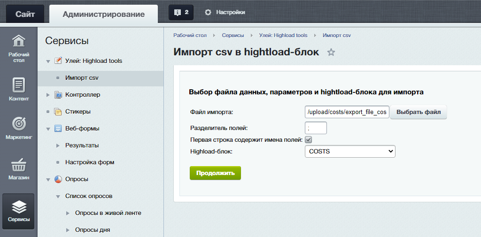This screenshot has width=481, height=237.
Task: Collapse the Опросы tree node
Action: point(48,180)
